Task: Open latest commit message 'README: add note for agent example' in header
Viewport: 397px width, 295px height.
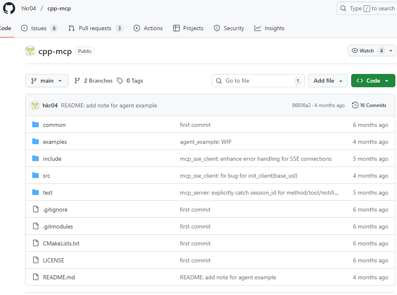Action: tap(109, 105)
